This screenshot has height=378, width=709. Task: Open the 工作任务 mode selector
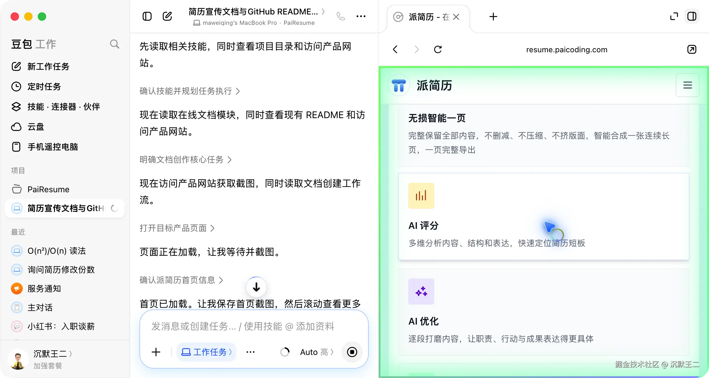(x=206, y=352)
